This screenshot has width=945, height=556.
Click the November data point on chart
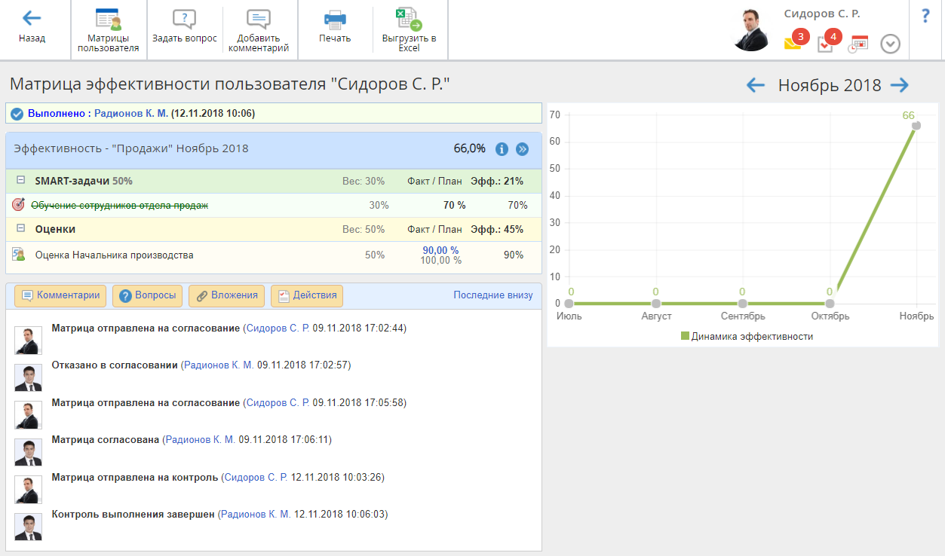click(916, 126)
